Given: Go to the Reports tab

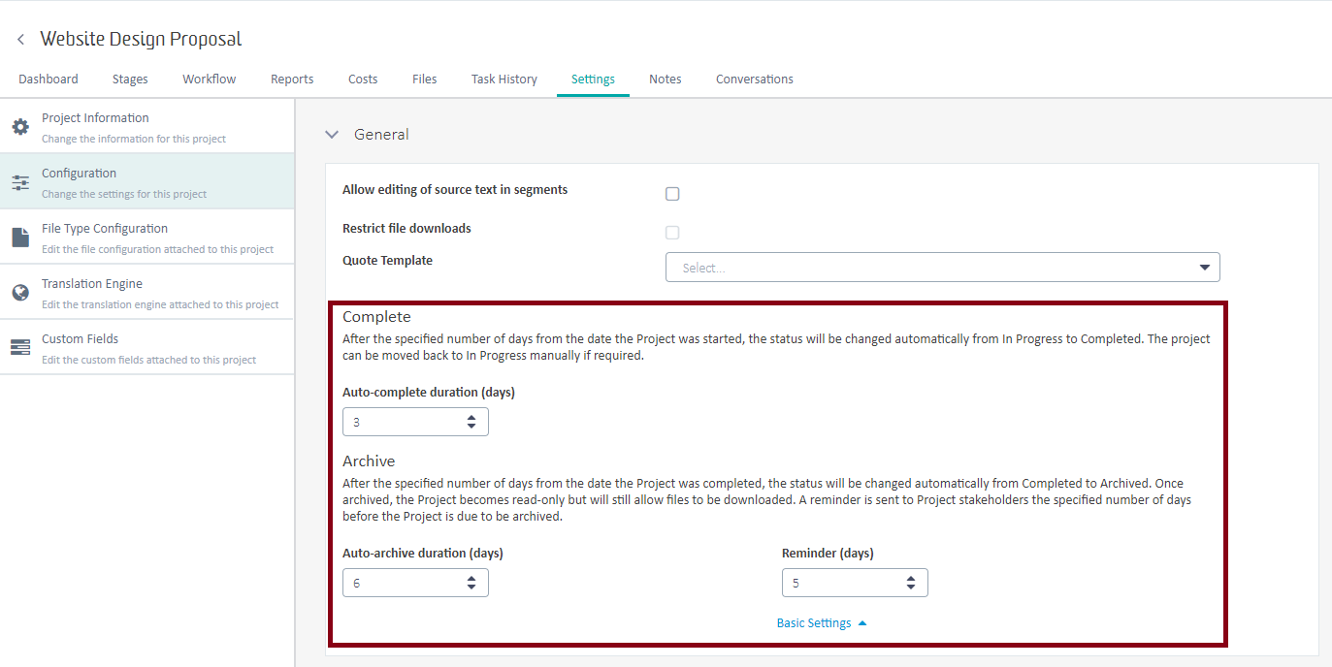Looking at the screenshot, I should click(292, 79).
